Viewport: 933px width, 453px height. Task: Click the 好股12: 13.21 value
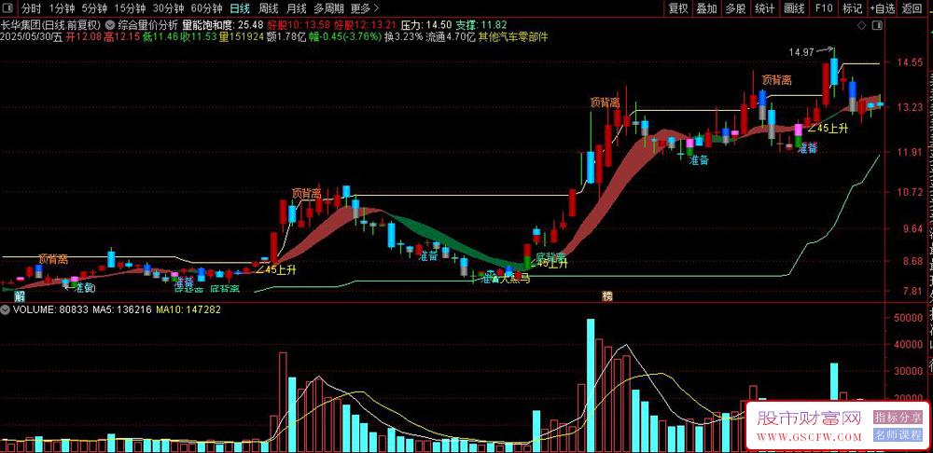click(x=364, y=25)
